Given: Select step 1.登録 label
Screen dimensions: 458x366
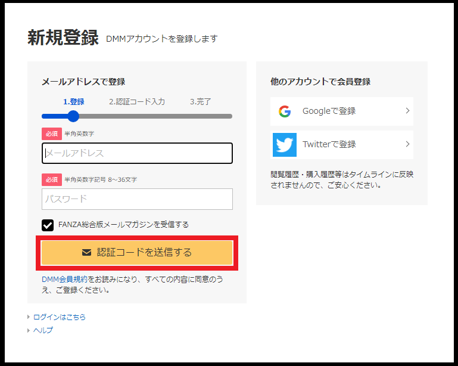Looking at the screenshot, I should pyautogui.click(x=74, y=102).
